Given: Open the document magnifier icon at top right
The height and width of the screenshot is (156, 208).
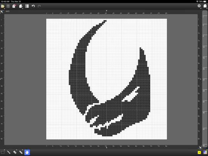Looking at the screenshot, I should click(x=205, y=6).
